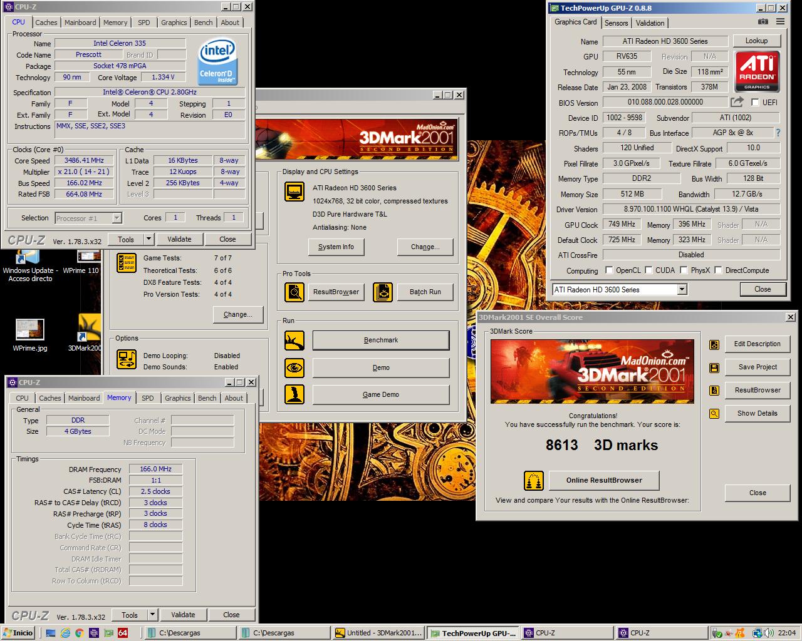Image resolution: width=802 pixels, height=641 pixels.
Task: Click the selected tests checklist icon
Action: pos(127,263)
